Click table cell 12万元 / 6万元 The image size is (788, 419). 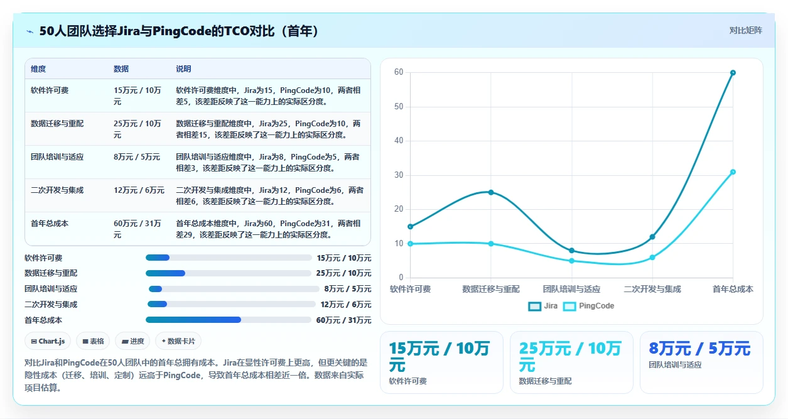coord(139,190)
